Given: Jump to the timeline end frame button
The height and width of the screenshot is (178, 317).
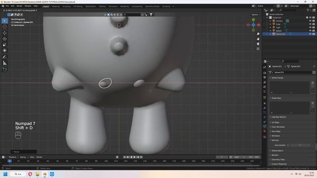Looking at the screenshot, I should [141, 157].
